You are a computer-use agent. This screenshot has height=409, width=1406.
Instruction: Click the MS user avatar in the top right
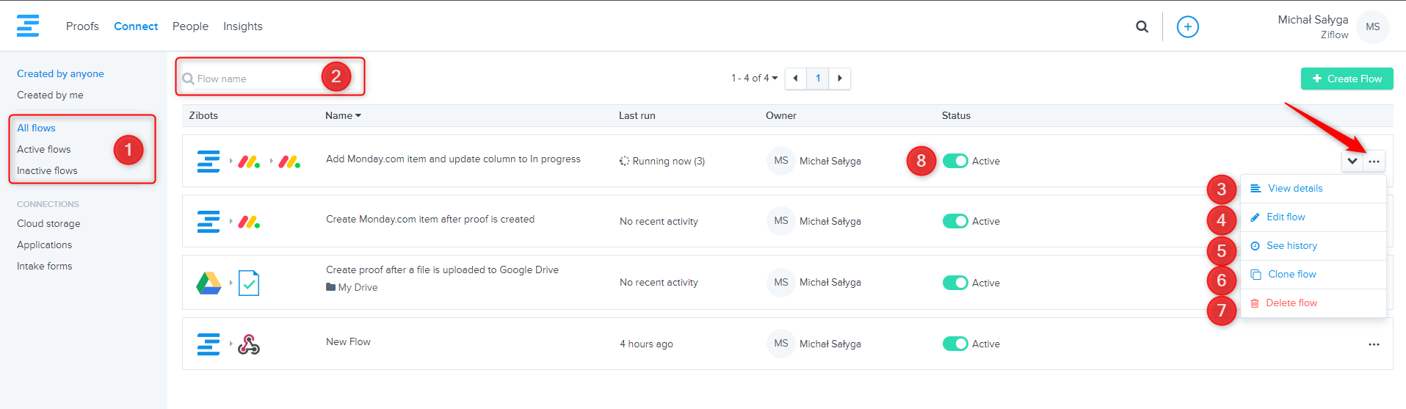click(1372, 26)
